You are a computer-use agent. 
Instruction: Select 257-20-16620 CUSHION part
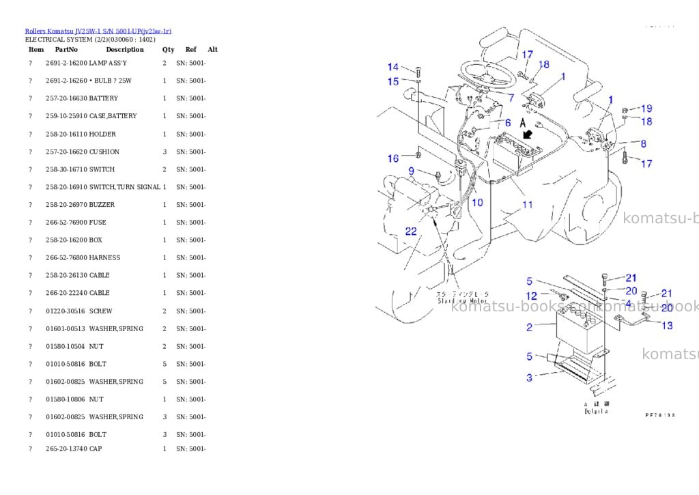coord(117,152)
